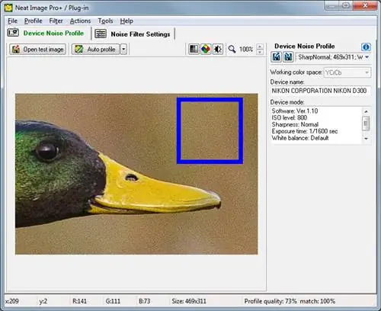The image size is (381, 311).
Task: Click the Device name input field
Action: [320, 91]
